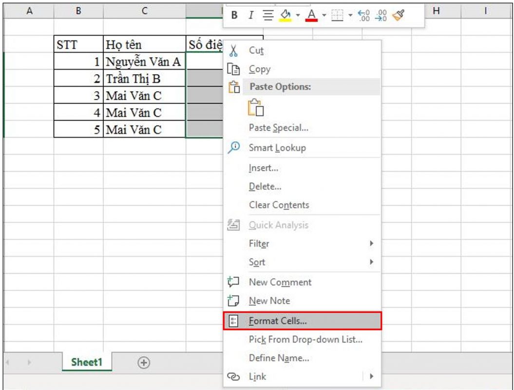The image size is (514, 390).
Task: Select the Nguyễn Văn A cell
Action: pos(144,61)
